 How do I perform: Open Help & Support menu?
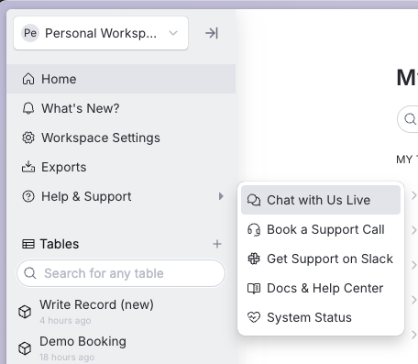pyautogui.click(x=121, y=196)
